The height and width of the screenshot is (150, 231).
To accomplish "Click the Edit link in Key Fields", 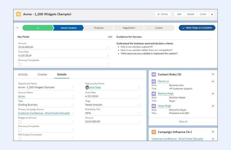I will (x=110, y=37).
